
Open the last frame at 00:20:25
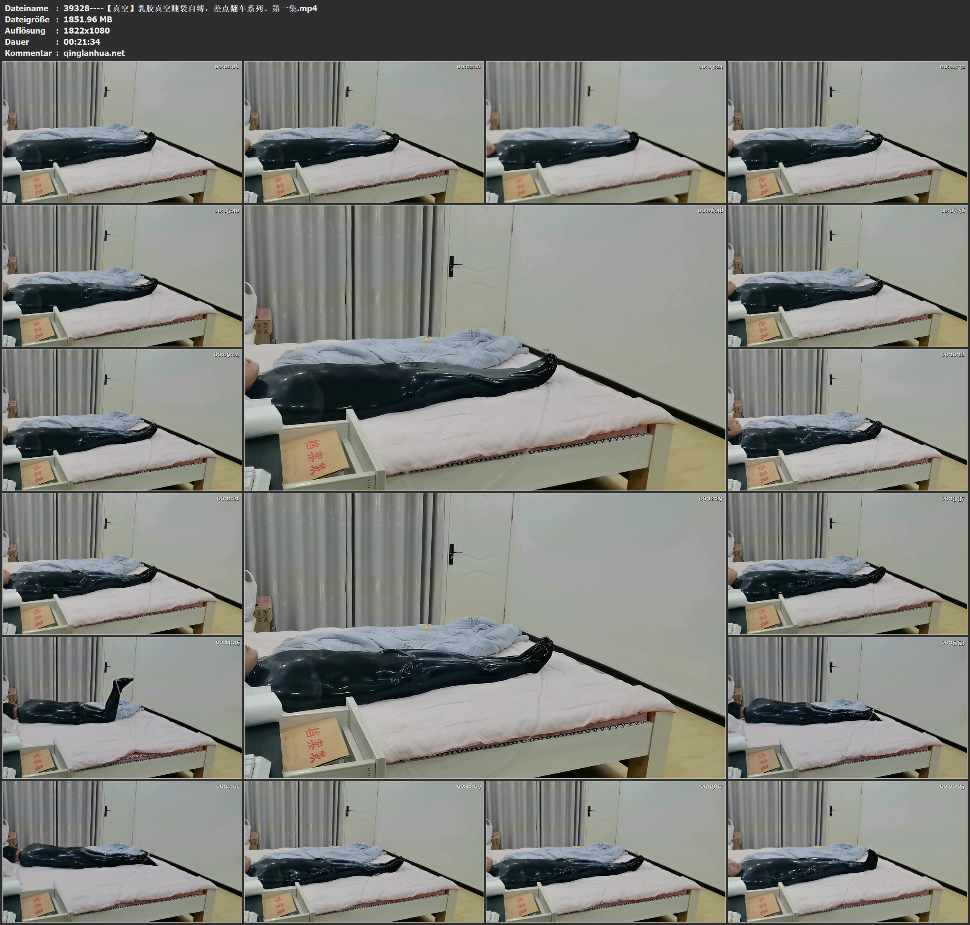click(847, 851)
